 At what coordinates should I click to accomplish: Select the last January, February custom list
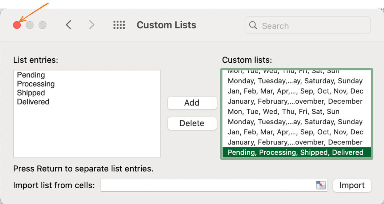pos(295,142)
